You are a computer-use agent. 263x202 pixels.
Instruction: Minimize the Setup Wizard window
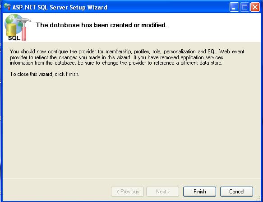[x=234, y=7]
